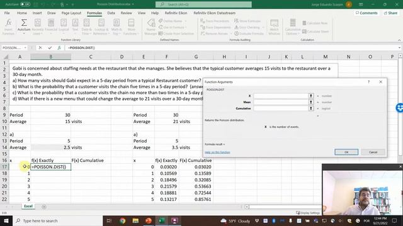Add a new sheet with plus icon
The image size is (403, 226).
tap(44, 207)
